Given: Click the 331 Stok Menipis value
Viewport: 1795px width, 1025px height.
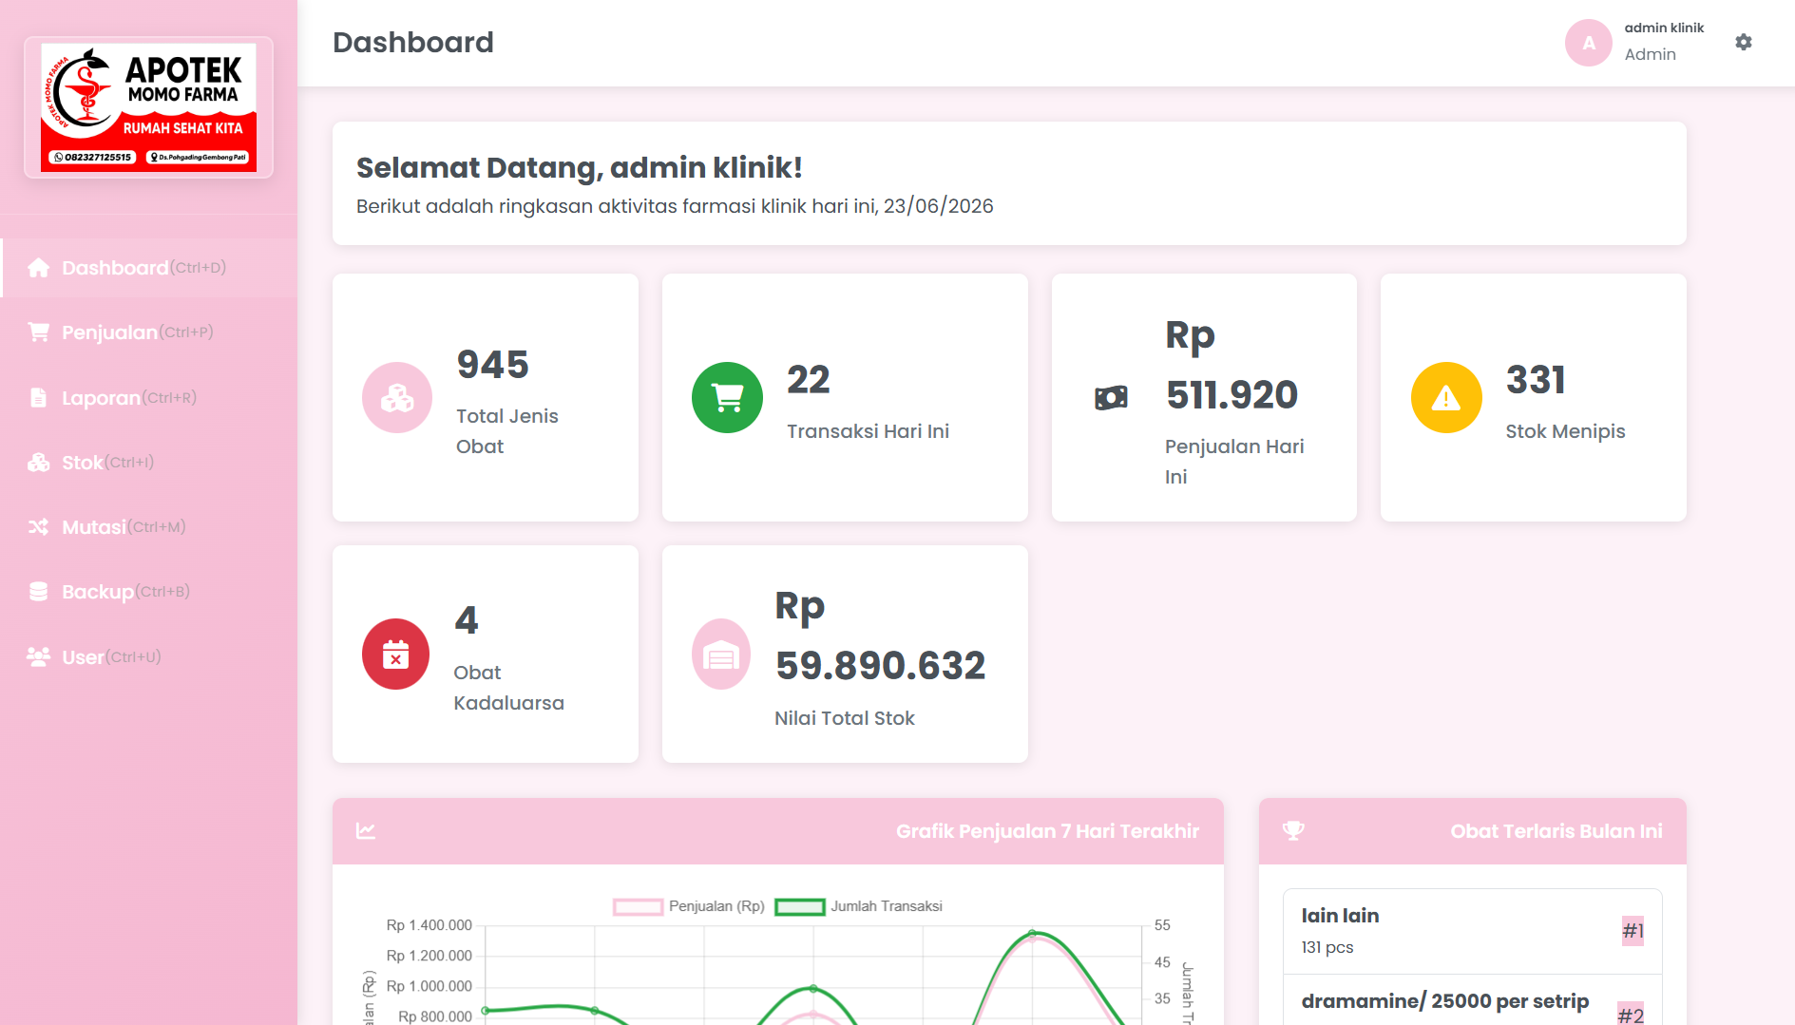Looking at the screenshot, I should click(x=1536, y=380).
